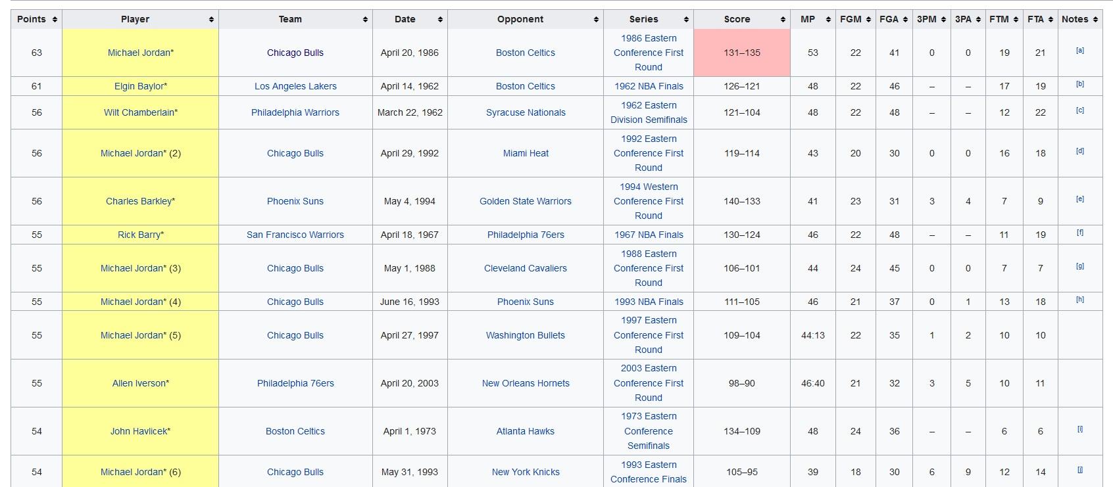Open the 1962 NBA Finals series link

649,86
